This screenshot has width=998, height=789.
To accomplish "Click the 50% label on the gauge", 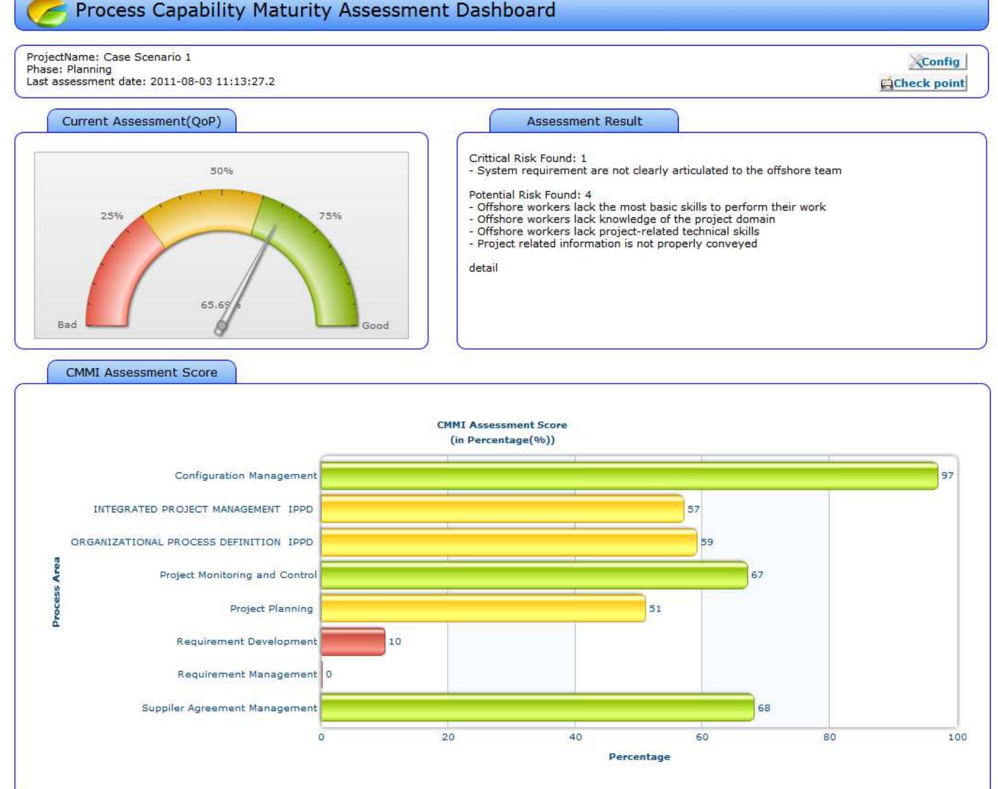I will tap(221, 171).
